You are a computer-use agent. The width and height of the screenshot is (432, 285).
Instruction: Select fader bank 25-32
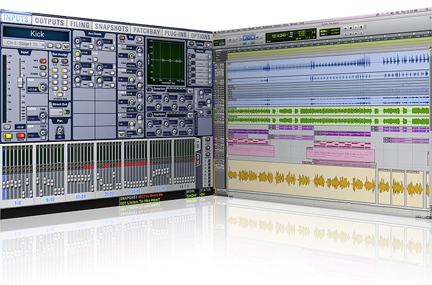109,194
